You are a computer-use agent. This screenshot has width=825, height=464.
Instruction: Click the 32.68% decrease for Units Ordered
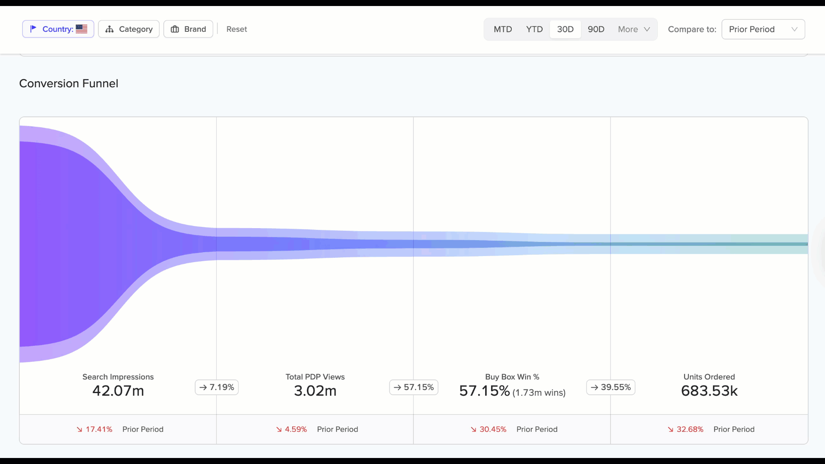click(690, 429)
